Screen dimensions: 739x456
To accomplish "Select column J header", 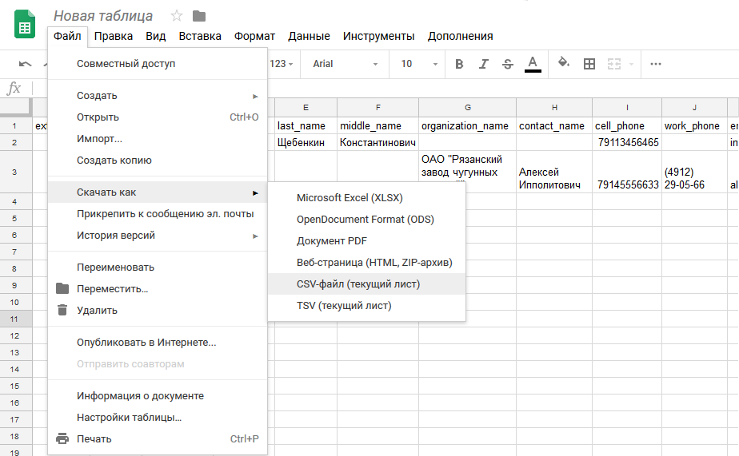I will pos(694,108).
